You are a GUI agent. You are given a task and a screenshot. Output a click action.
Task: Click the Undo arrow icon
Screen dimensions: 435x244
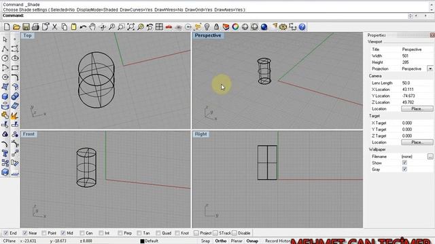point(83,27)
